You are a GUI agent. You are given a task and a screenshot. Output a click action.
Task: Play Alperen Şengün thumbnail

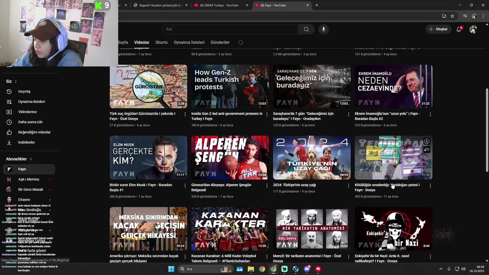[230, 158]
